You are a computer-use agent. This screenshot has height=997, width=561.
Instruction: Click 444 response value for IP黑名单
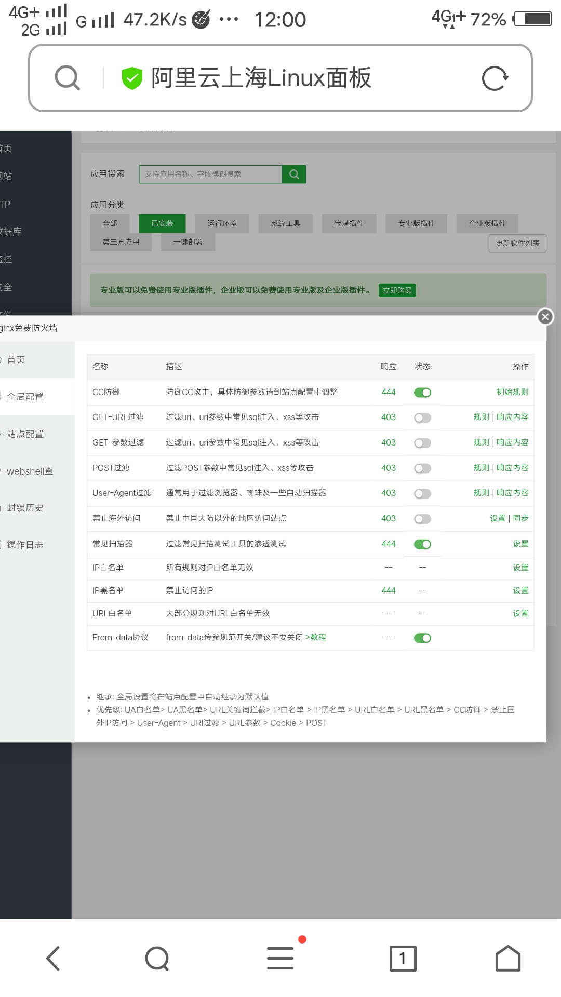point(389,590)
